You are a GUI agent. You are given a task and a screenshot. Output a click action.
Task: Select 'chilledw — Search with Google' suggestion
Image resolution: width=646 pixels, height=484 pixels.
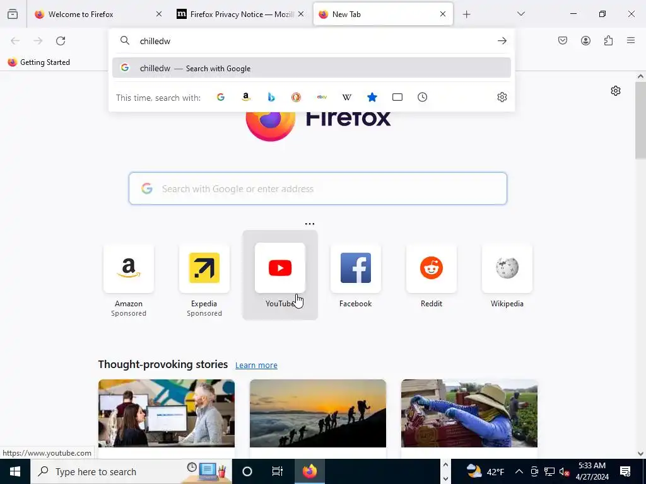tap(312, 68)
